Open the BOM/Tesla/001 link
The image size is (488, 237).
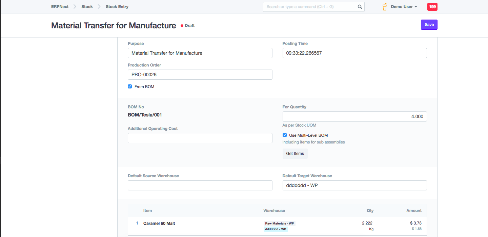point(145,115)
